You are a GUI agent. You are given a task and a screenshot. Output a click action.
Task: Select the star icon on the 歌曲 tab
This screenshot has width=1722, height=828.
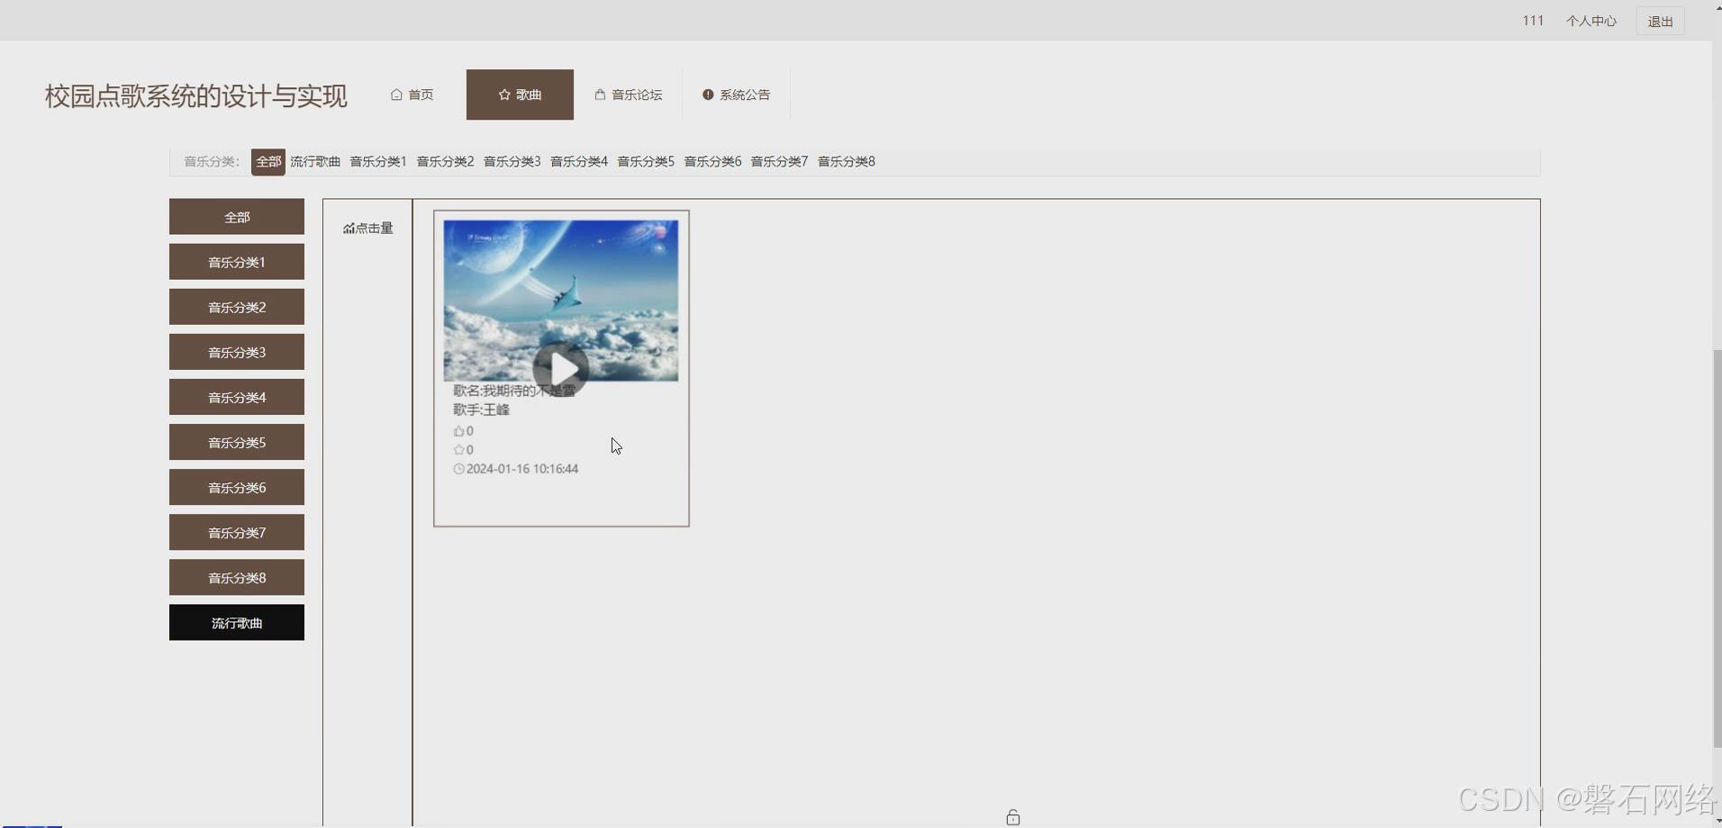503,94
